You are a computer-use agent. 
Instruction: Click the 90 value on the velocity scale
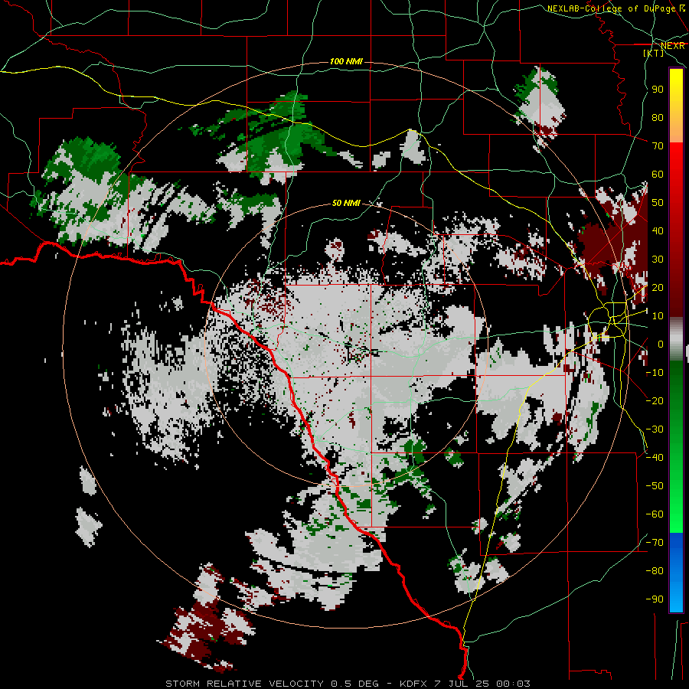point(658,90)
